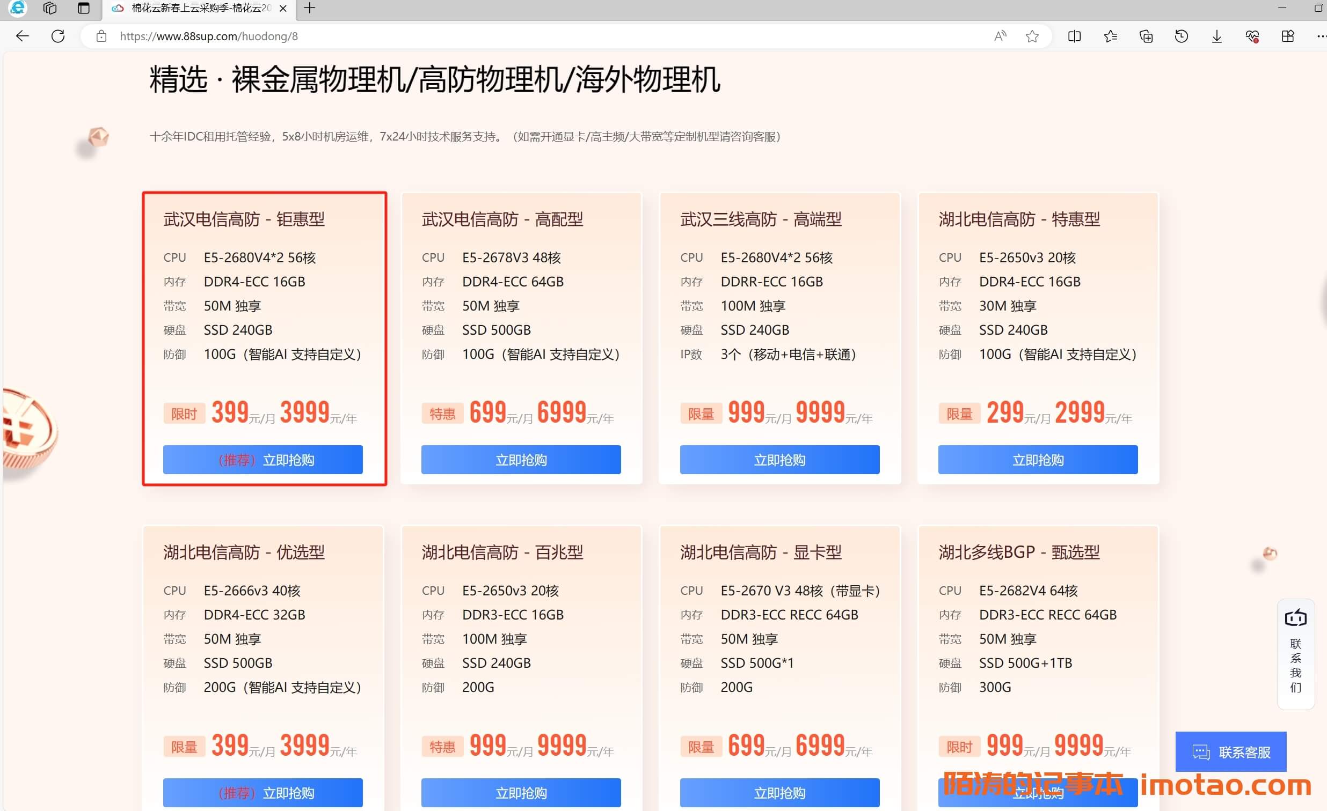Open Browser essentials heart icon

[x=1252, y=36]
